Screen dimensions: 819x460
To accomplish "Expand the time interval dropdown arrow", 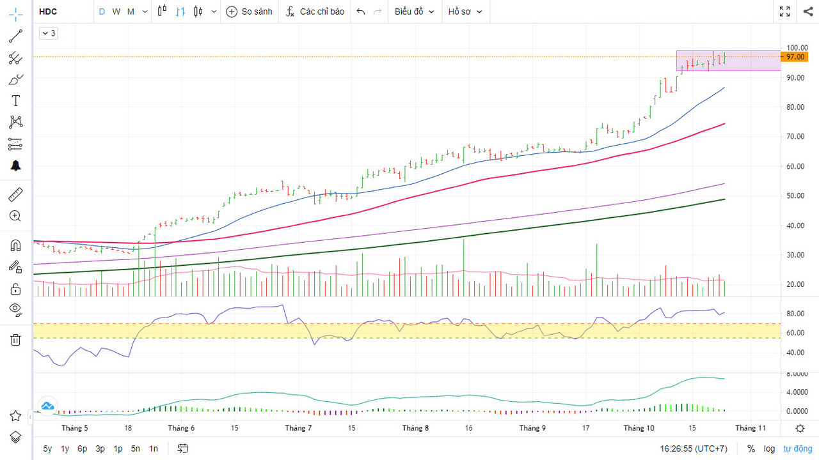I will (x=145, y=11).
